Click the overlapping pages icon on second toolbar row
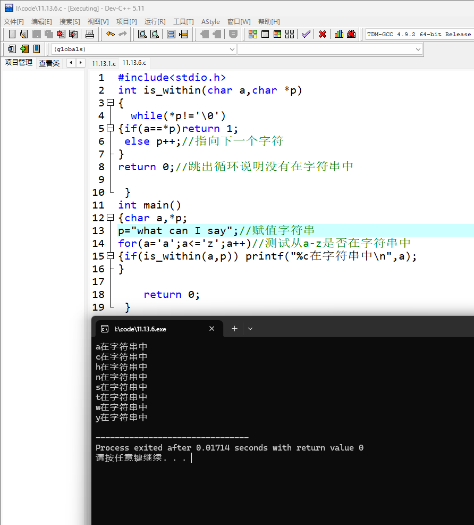Screen dimensions: 474x525 tap(12, 49)
